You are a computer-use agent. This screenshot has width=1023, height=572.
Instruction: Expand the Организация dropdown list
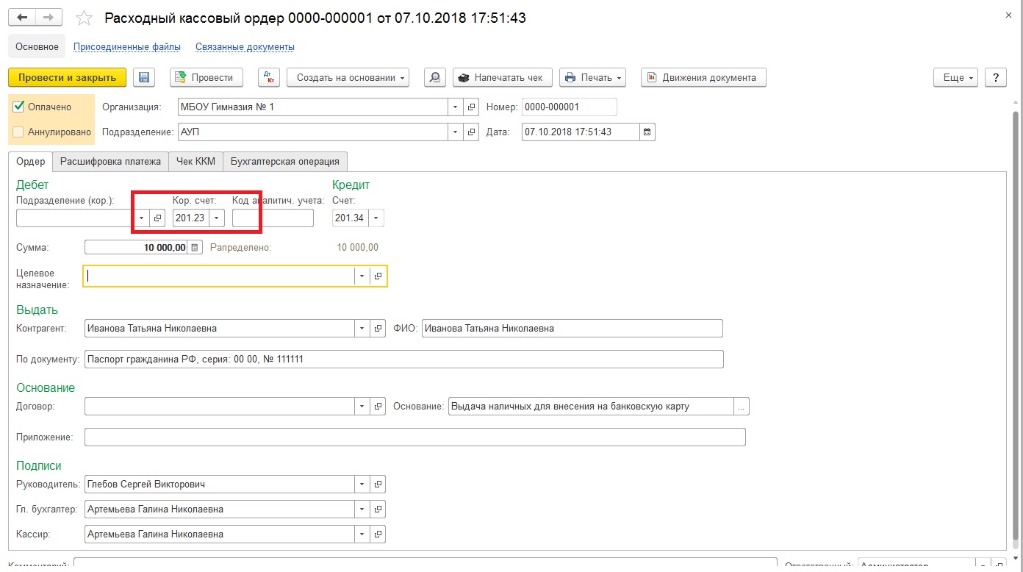click(x=455, y=107)
